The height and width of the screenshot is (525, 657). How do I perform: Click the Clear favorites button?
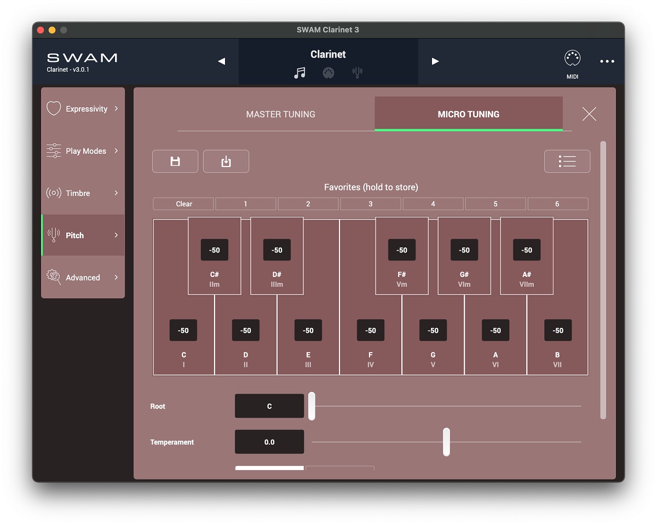pyautogui.click(x=184, y=204)
